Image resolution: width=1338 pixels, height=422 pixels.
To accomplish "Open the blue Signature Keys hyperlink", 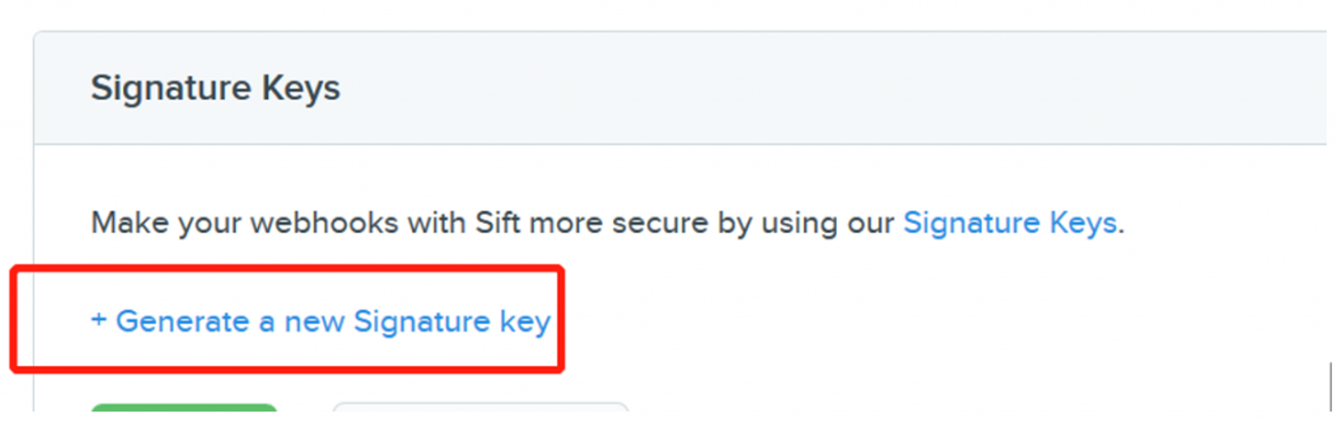I will [x=1009, y=223].
